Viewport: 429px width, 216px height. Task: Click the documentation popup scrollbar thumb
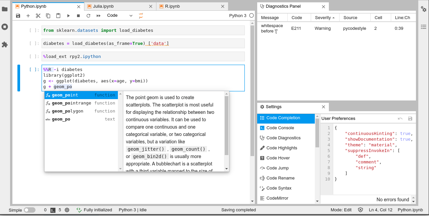[227, 126]
